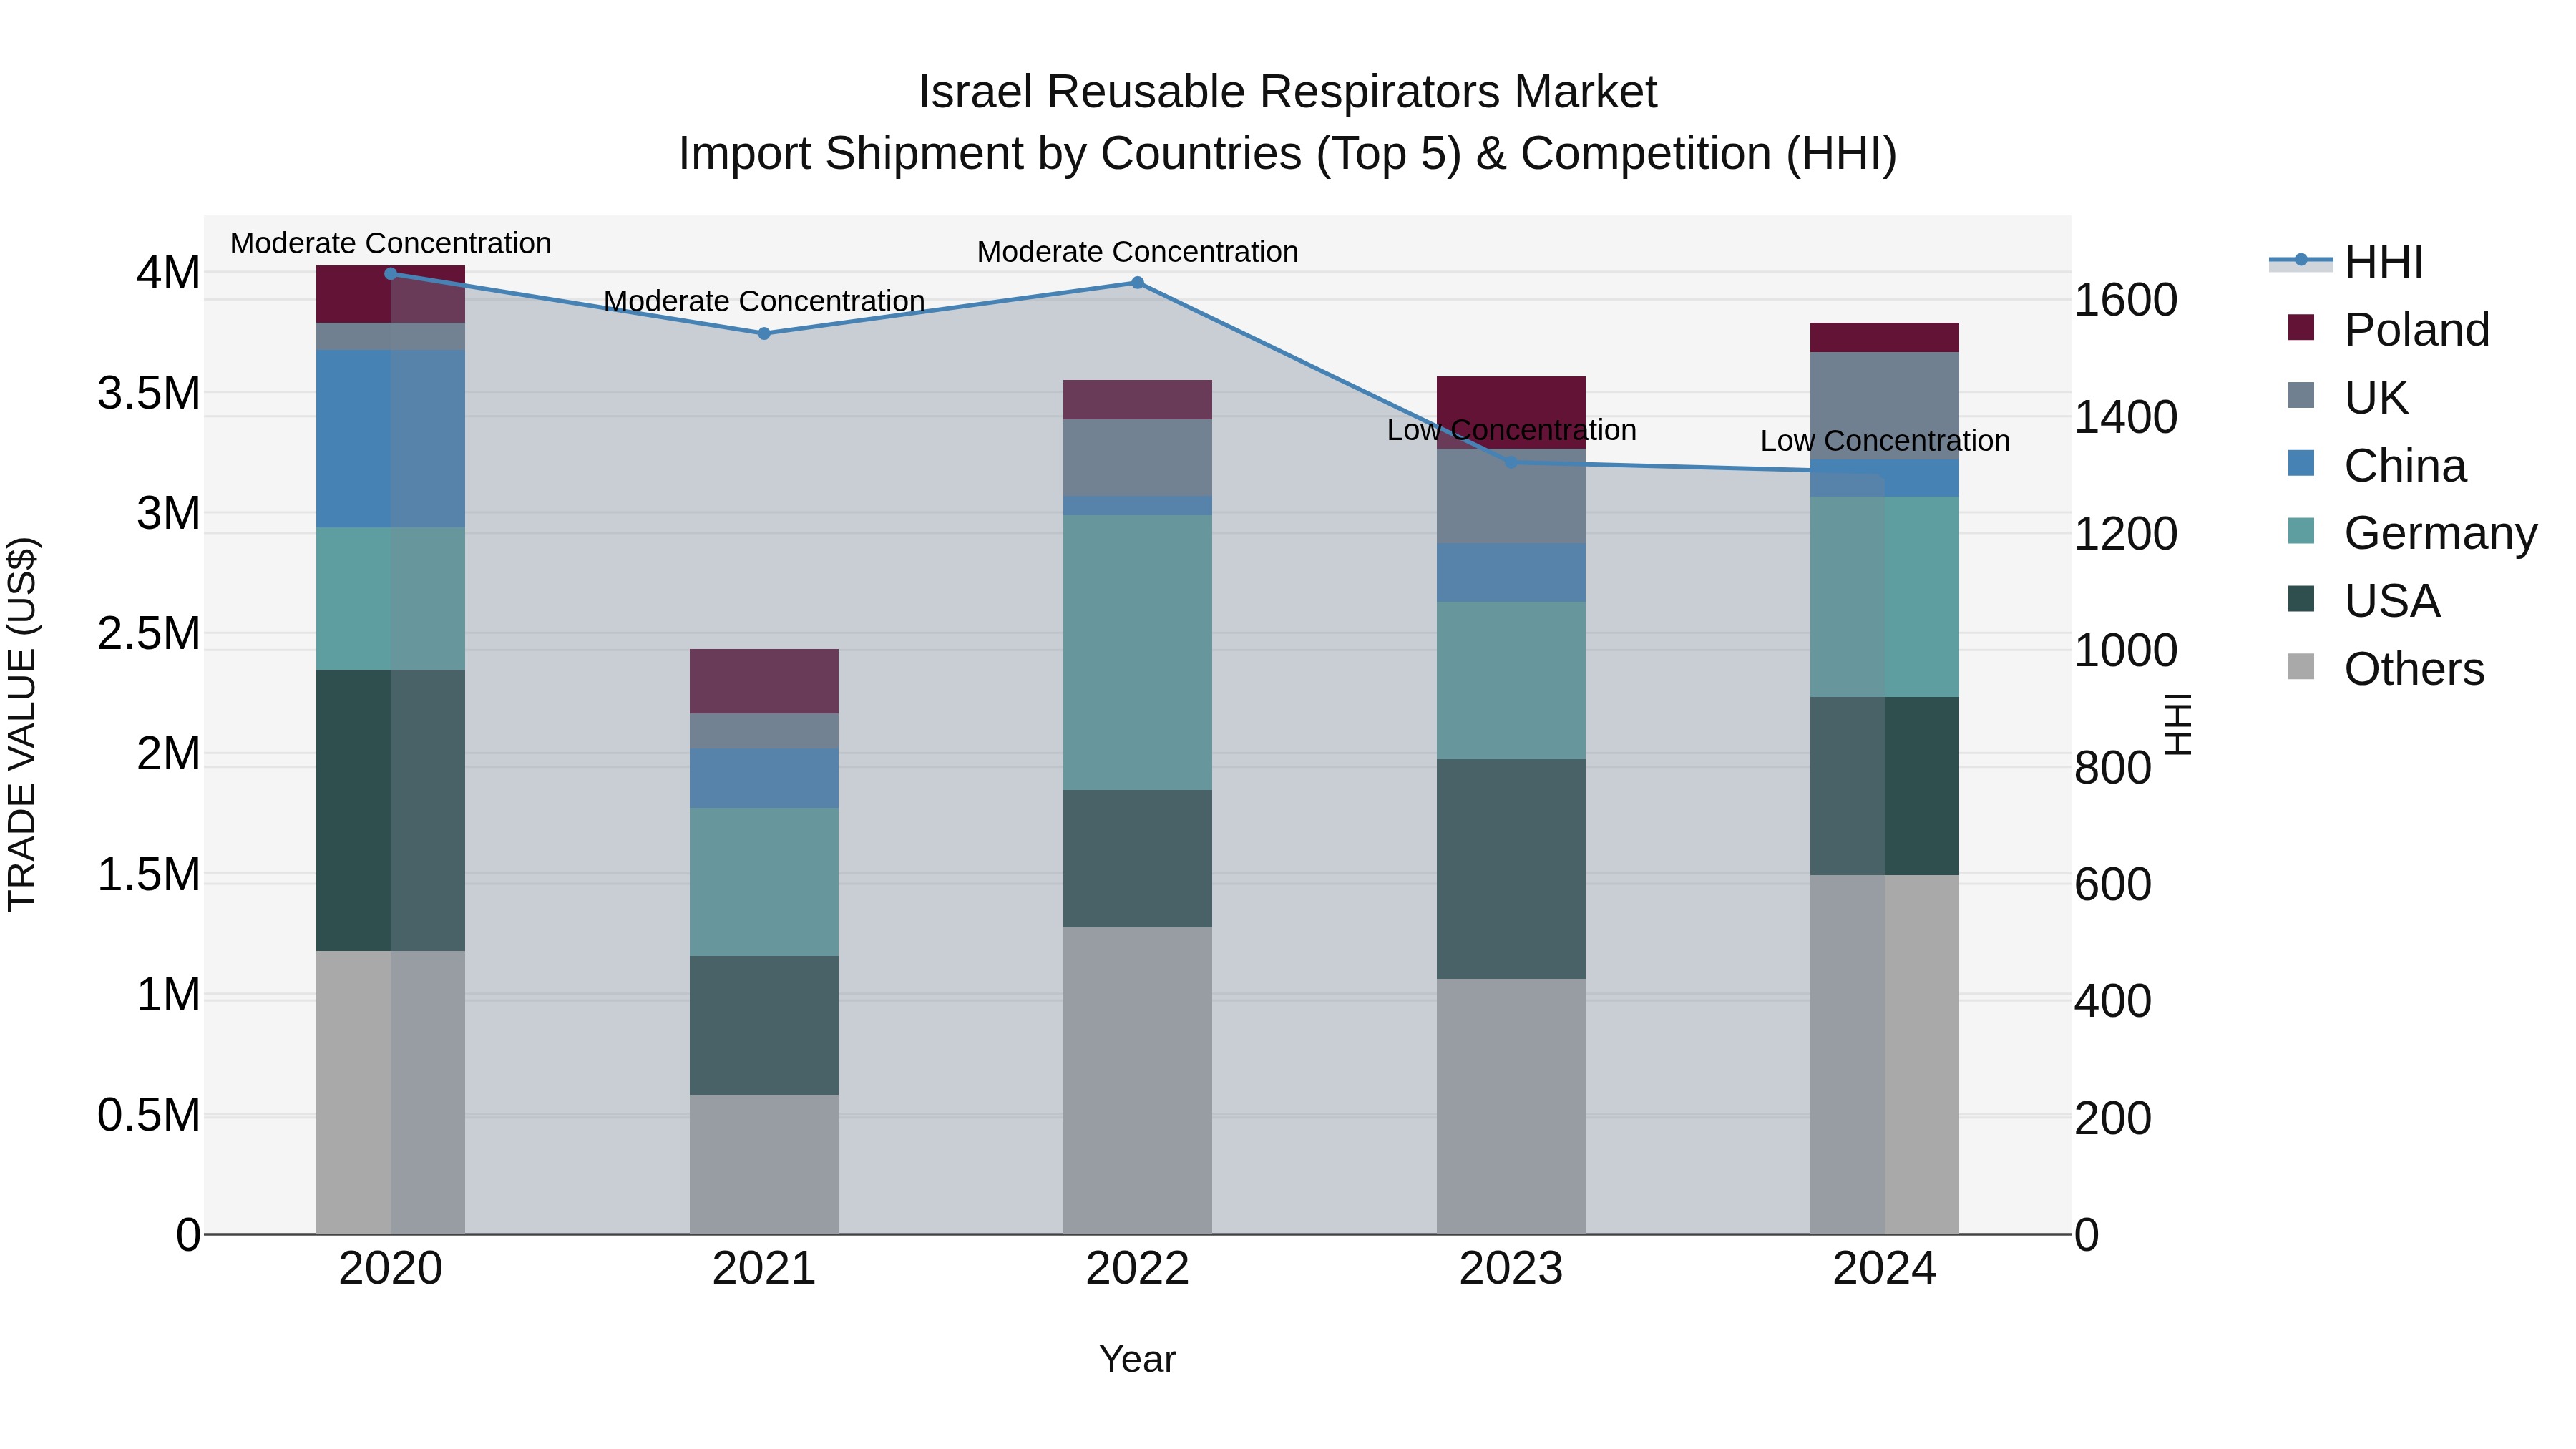Click the 1600 right axis tick

click(2126, 300)
